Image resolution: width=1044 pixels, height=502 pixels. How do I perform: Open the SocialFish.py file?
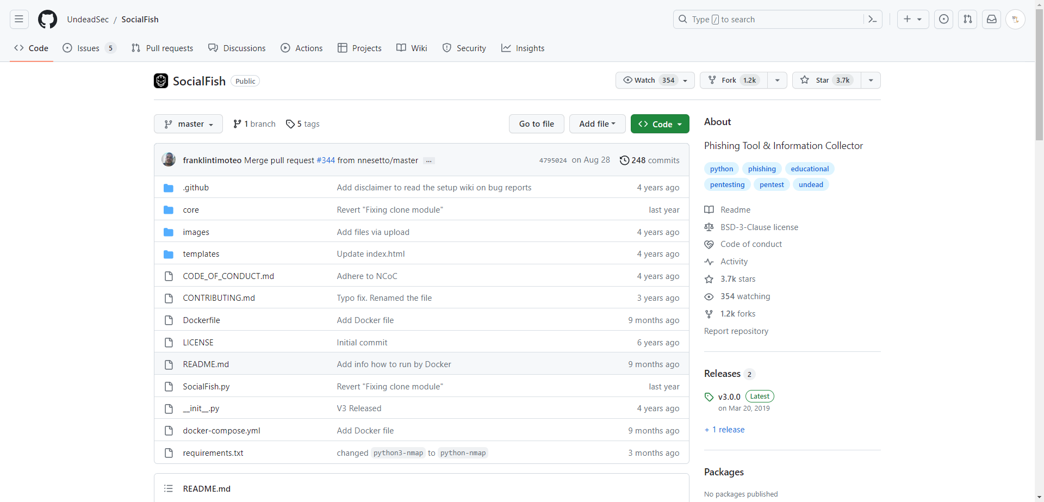(x=206, y=387)
